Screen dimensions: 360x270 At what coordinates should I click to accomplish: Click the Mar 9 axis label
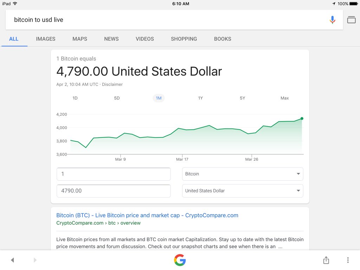pyautogui.click(x=120, y=159)
